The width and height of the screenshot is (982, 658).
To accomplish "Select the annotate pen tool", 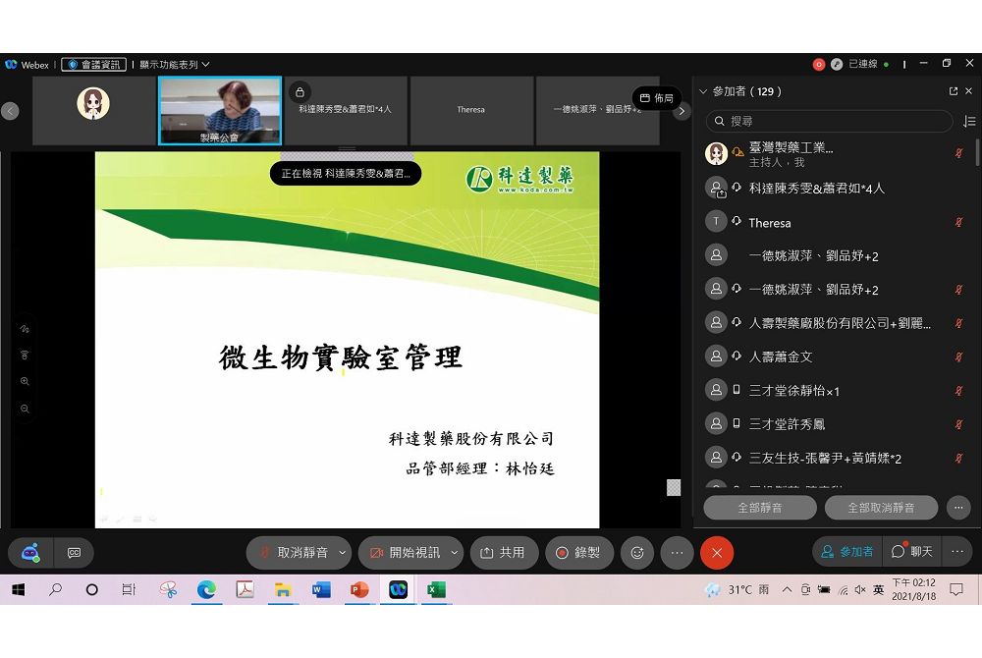I will (x=25, y=329).
